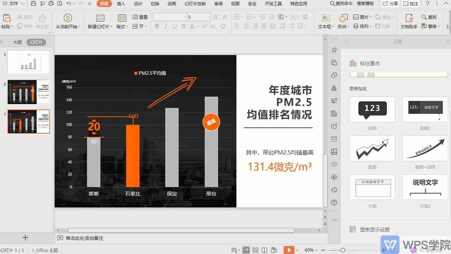The height and width of the screenshot is (254, 451).
Task: Click the horizontal scrollbar under the slide
Action: click(x=181, y=230)
